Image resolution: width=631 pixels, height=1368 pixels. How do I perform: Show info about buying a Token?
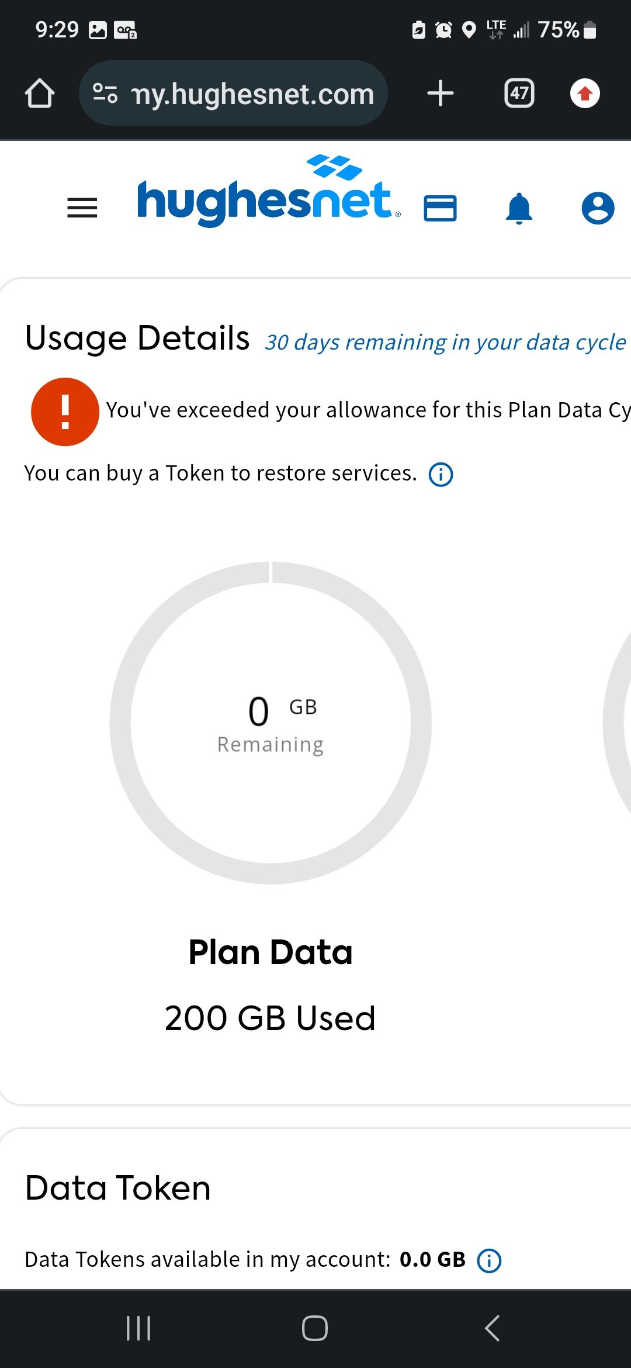(441, 474)
